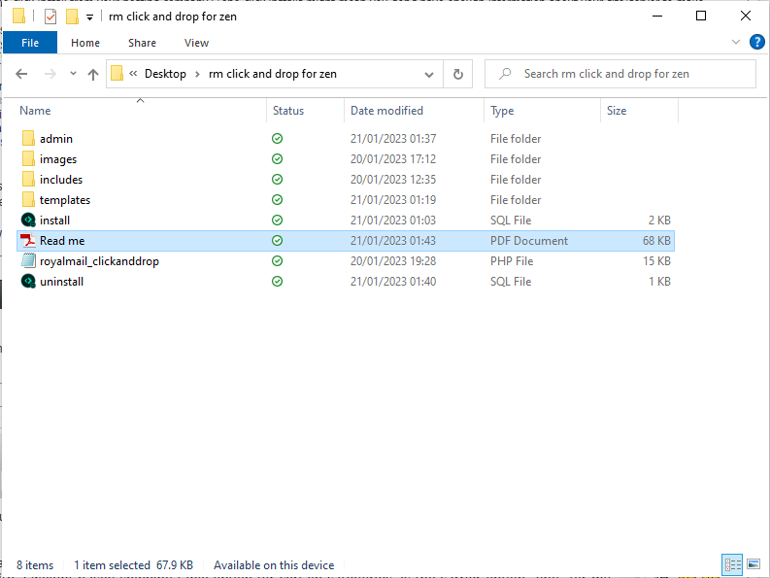Click the sync status icon for includes

click(277, 180)
